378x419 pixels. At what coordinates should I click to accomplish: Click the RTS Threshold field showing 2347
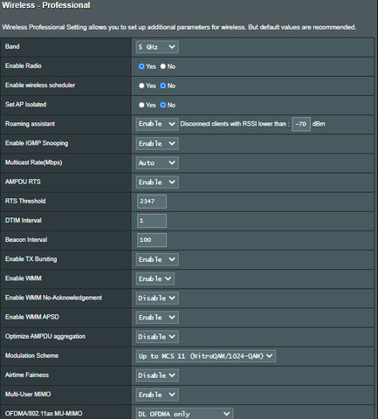pos(152,202)
